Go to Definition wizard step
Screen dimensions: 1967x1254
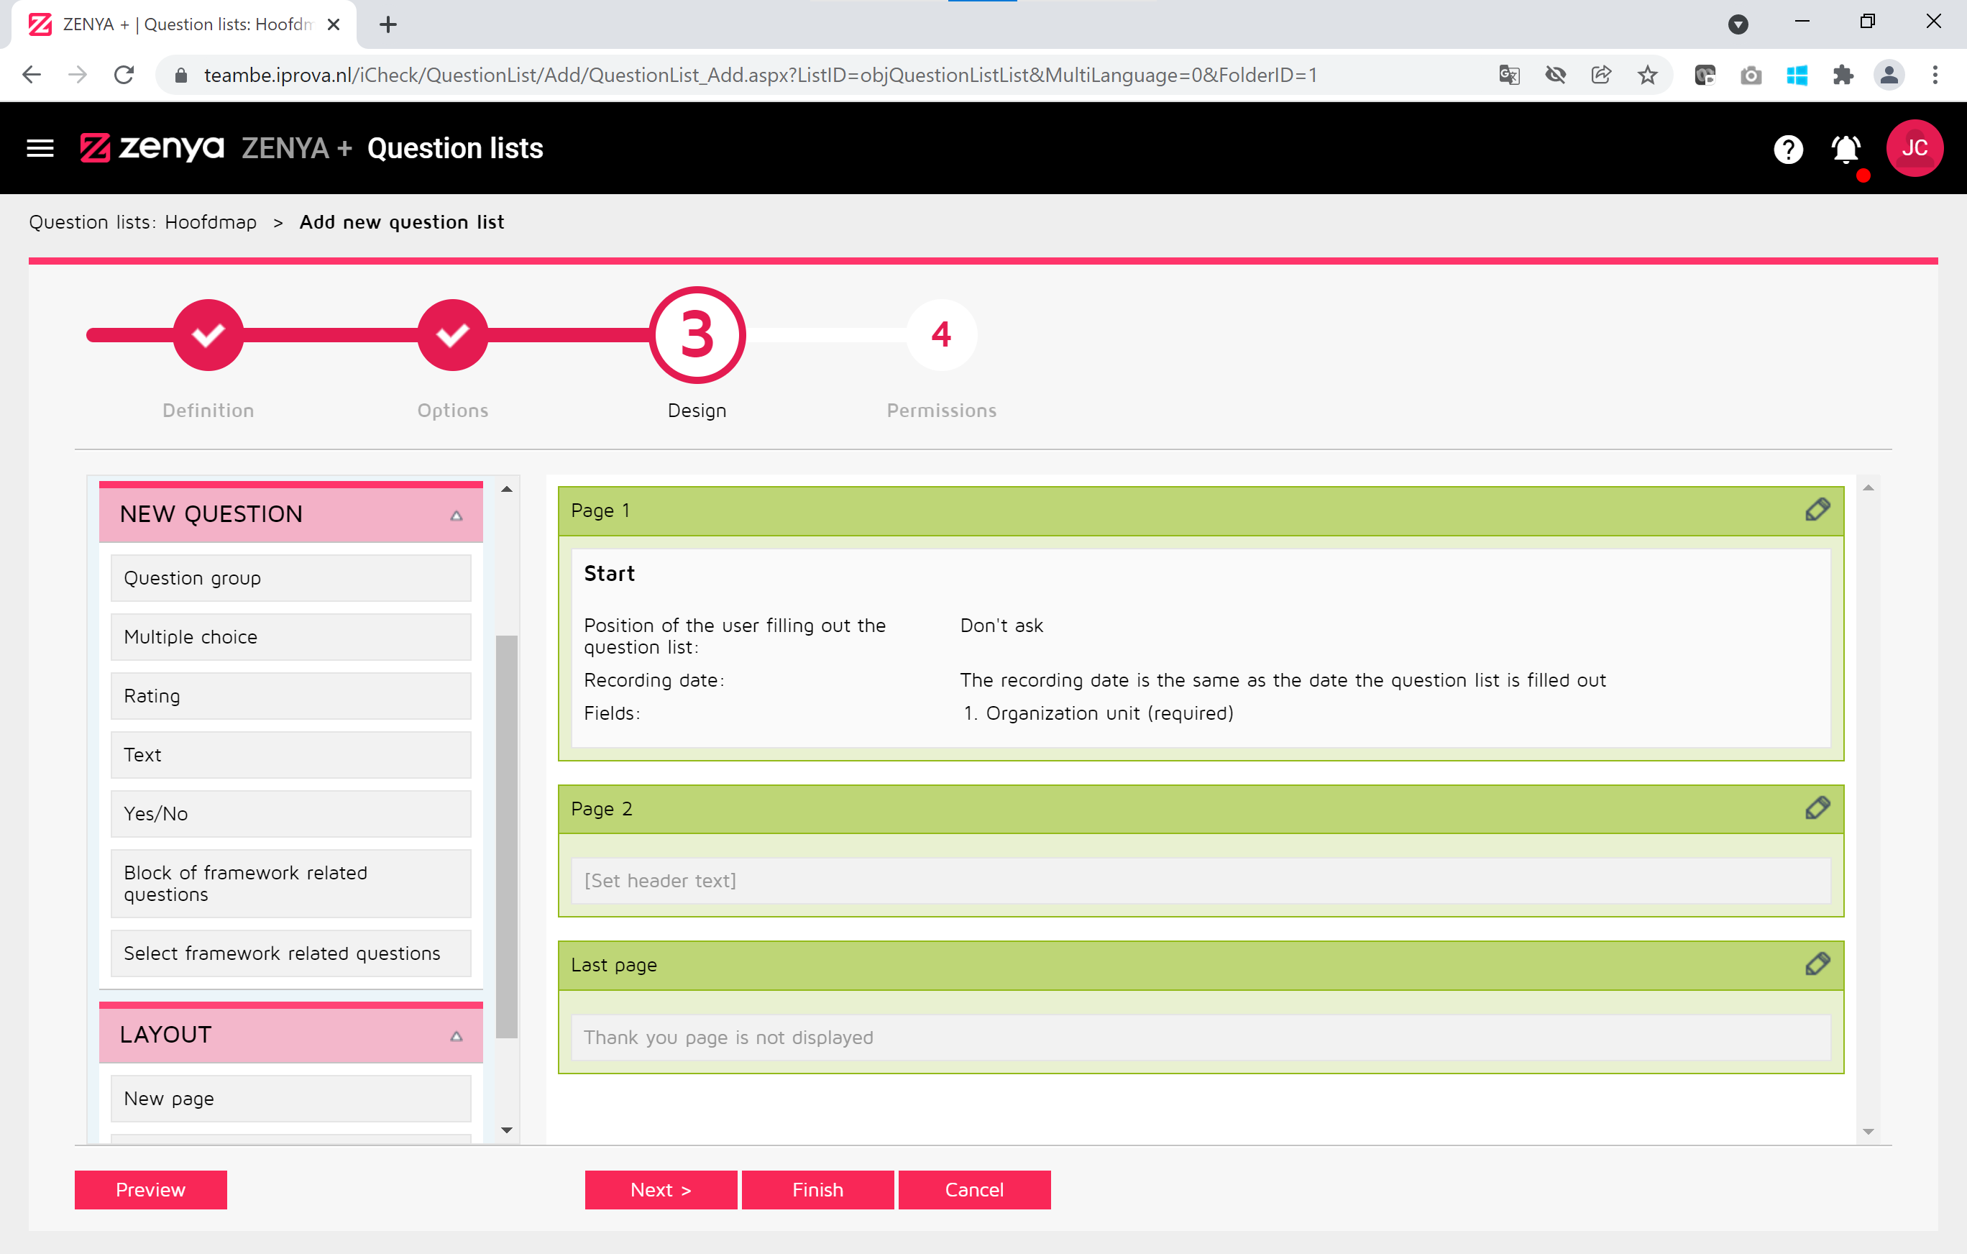coord(208,335)
